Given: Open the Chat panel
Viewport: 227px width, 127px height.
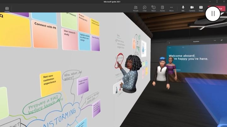Looking at the screenshot, I should pyautogui.click(x=144, y=8).
